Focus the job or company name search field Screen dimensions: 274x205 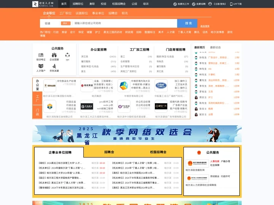pyautogui.click(x=125, y=24)
